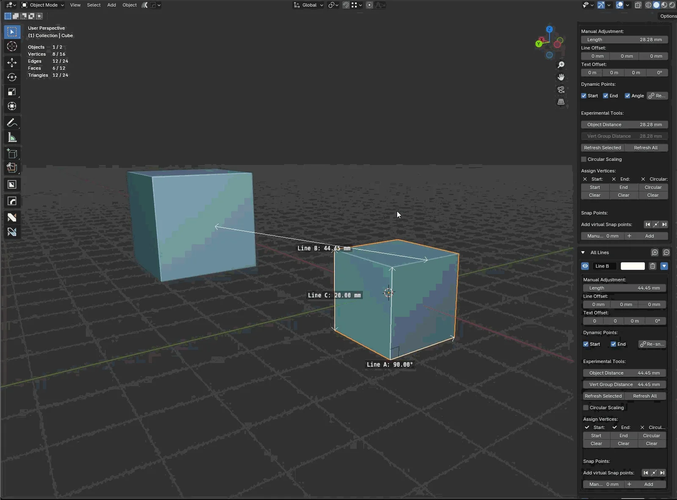Select the Annotate tool
This screenshot has height=500, width=677.
click(x=12, y=122)
